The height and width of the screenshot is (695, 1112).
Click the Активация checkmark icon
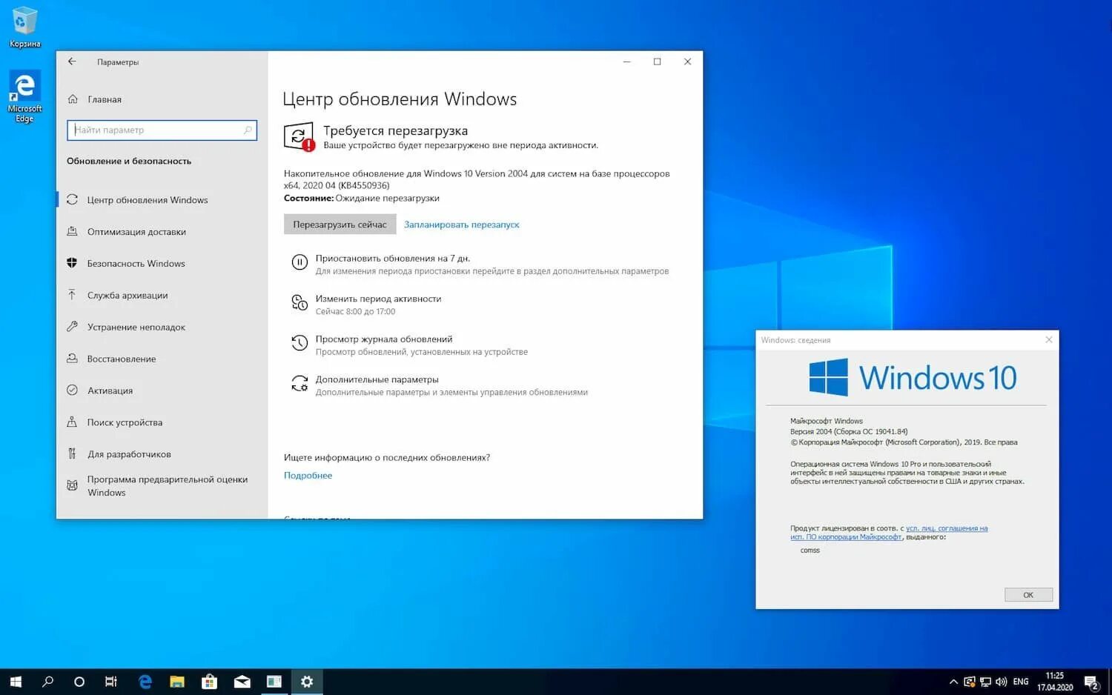pyautogui.click(x=72, y=390)
